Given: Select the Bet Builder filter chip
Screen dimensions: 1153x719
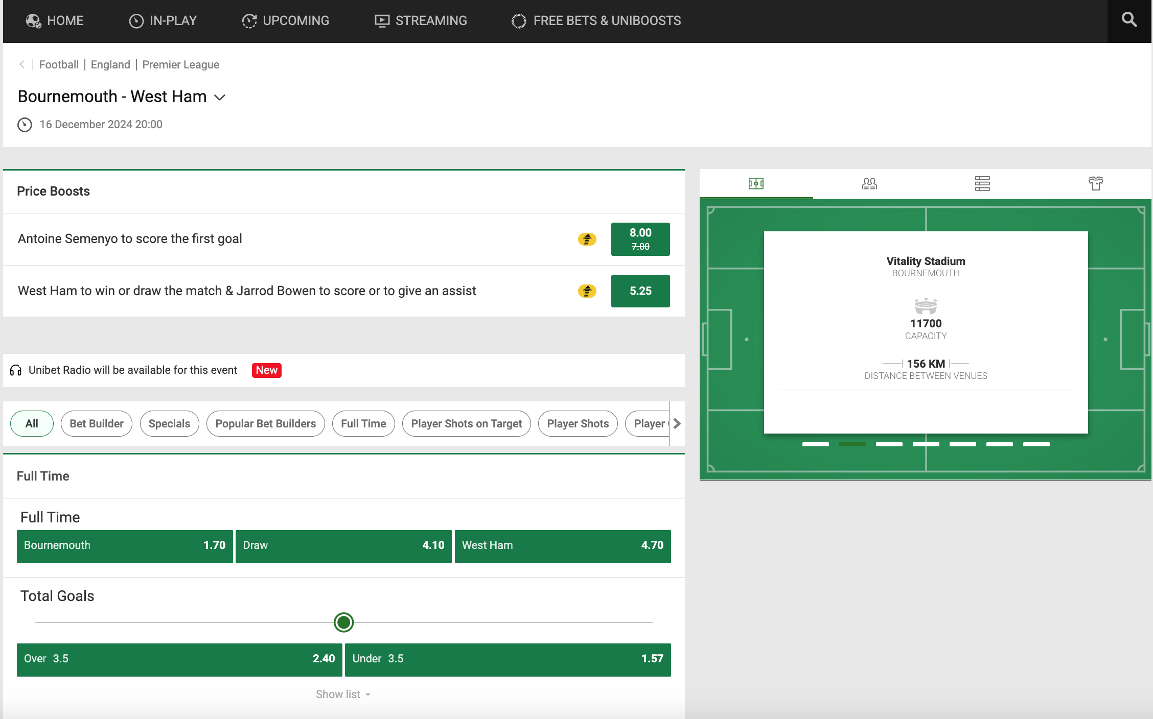Looking at the screenshot, I should point(96,423).
